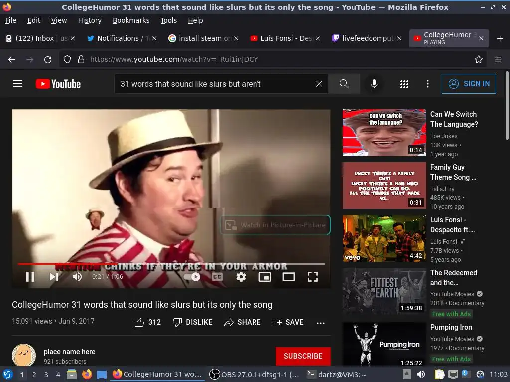This screenshot has width=510, height=382.
Task: Dislike the video
Action: 193,322
